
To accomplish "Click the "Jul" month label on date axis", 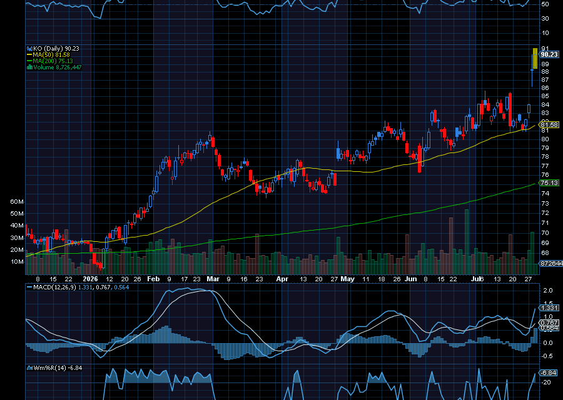I will [476, 279].
